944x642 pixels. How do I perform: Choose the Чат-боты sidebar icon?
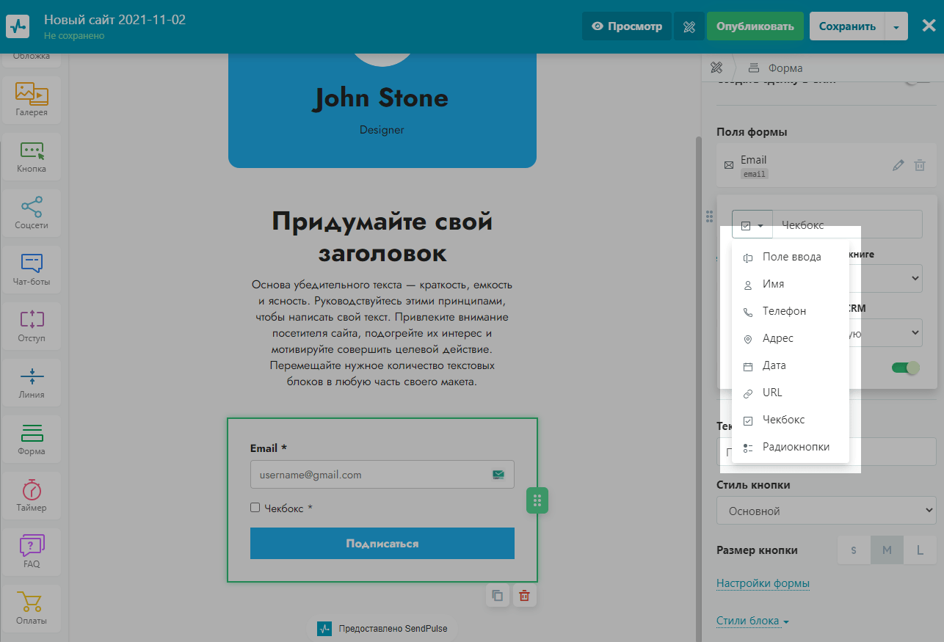32,269
